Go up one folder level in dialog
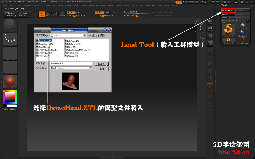 pyautogui.click(x=94, y=35)
